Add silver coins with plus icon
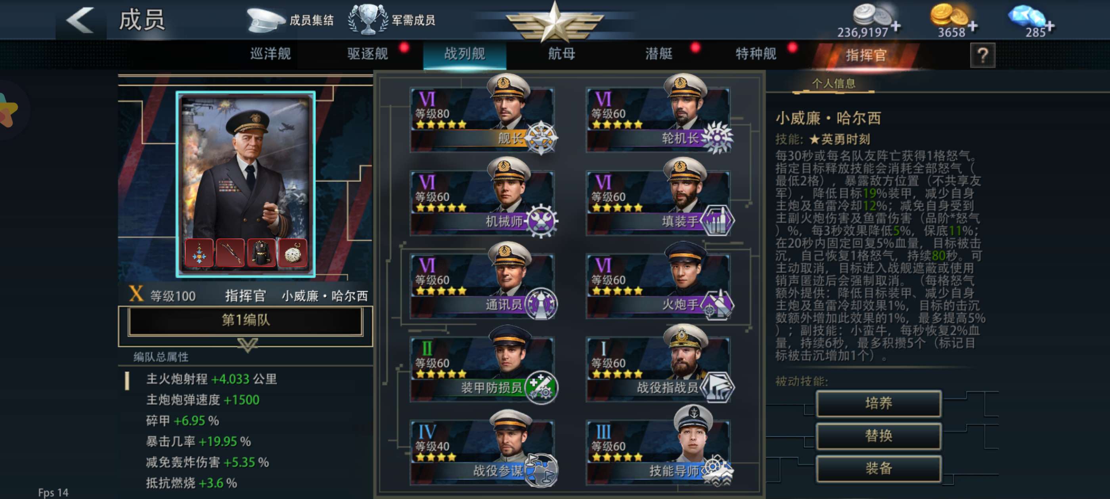 point(896,26)
